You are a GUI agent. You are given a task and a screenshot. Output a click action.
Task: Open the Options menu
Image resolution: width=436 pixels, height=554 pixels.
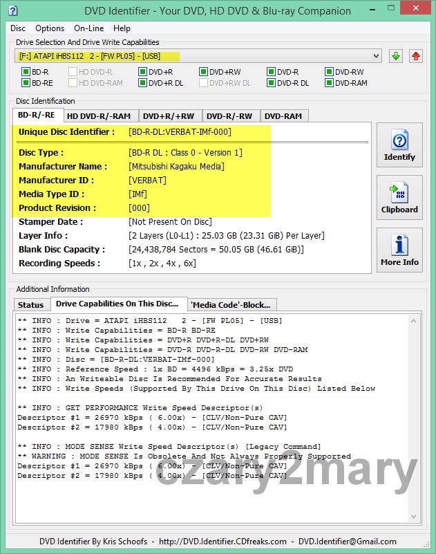[50, 28]
